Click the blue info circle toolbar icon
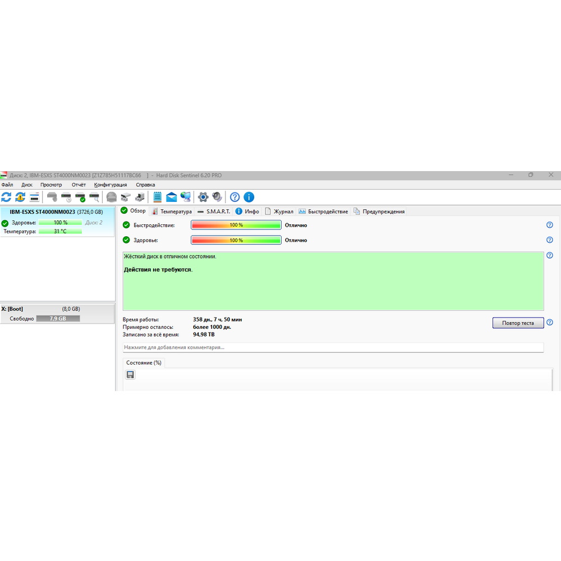 tap(249, 197)
